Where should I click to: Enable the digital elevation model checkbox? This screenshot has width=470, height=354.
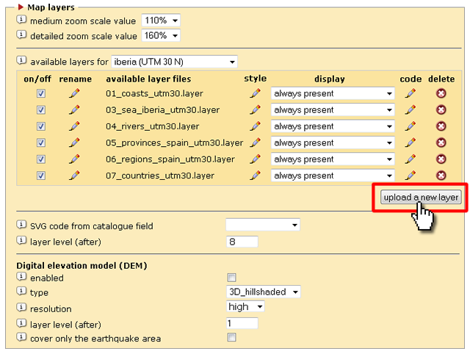pyautogui.click(x=232, y=278)
